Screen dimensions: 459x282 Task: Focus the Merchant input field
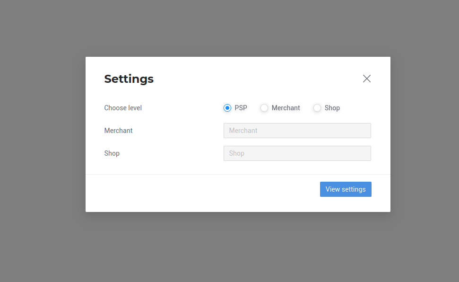tap(297, 131)
